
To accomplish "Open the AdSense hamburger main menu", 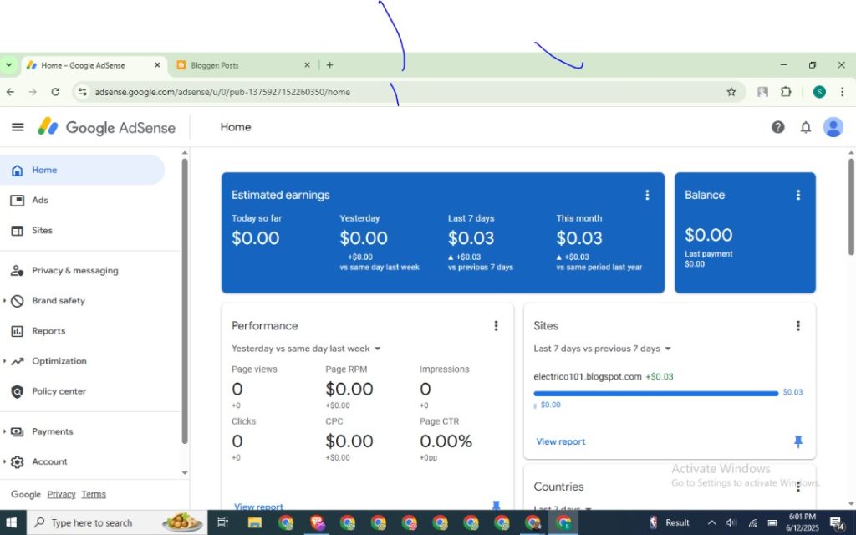I will click(18, 127).
